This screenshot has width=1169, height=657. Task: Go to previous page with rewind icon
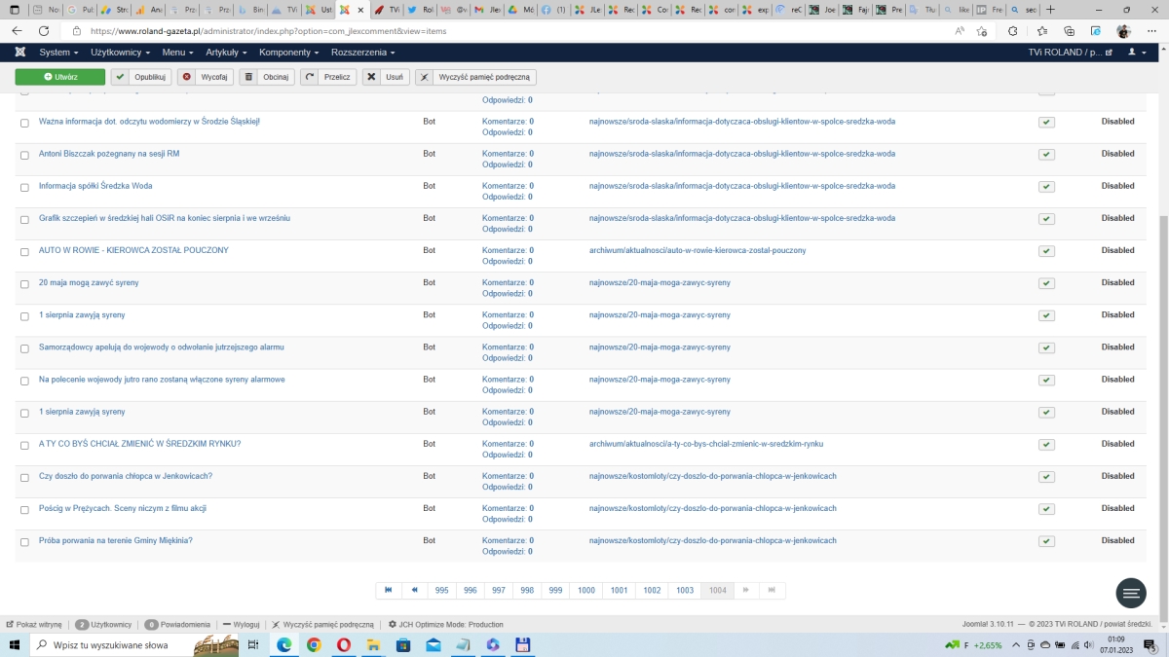point(415,590)
